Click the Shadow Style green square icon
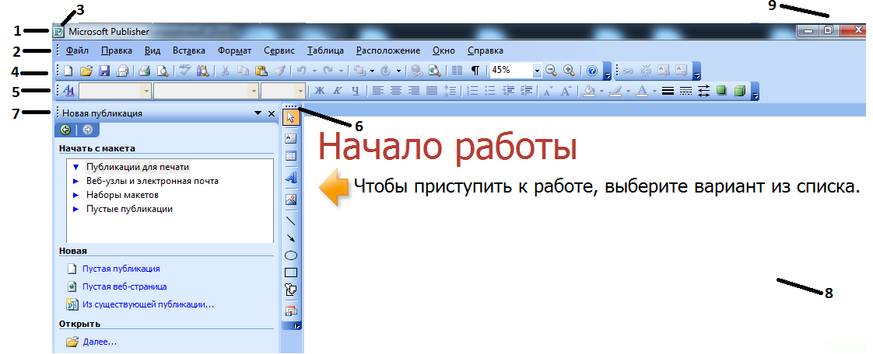The image size is (873, 354). tap(721, 91)
